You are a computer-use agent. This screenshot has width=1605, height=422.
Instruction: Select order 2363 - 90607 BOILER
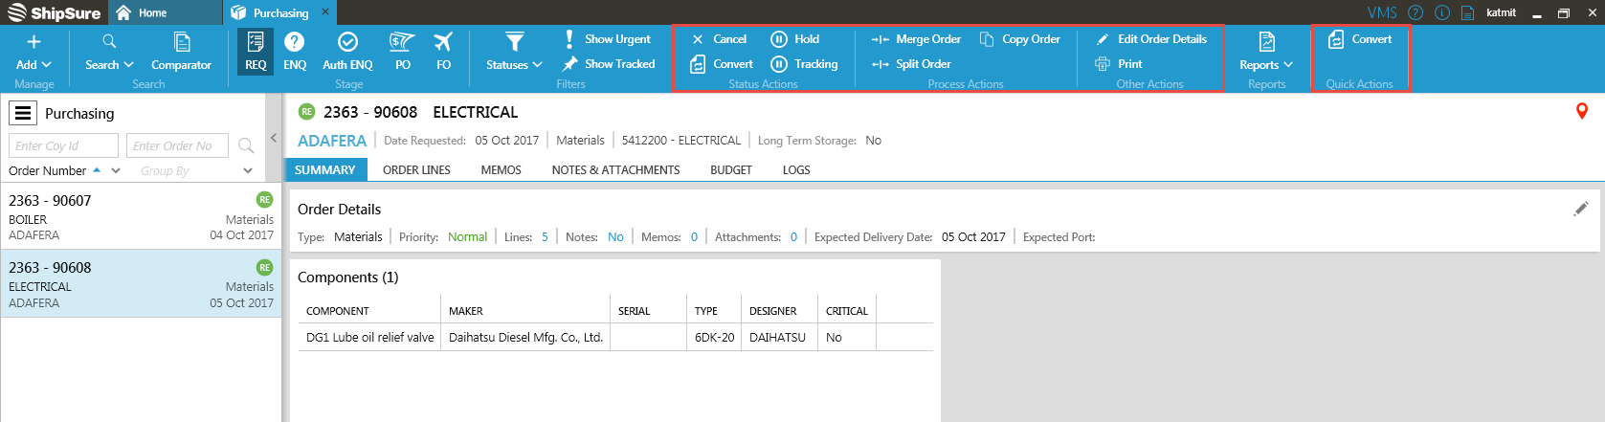coord(141,217)
